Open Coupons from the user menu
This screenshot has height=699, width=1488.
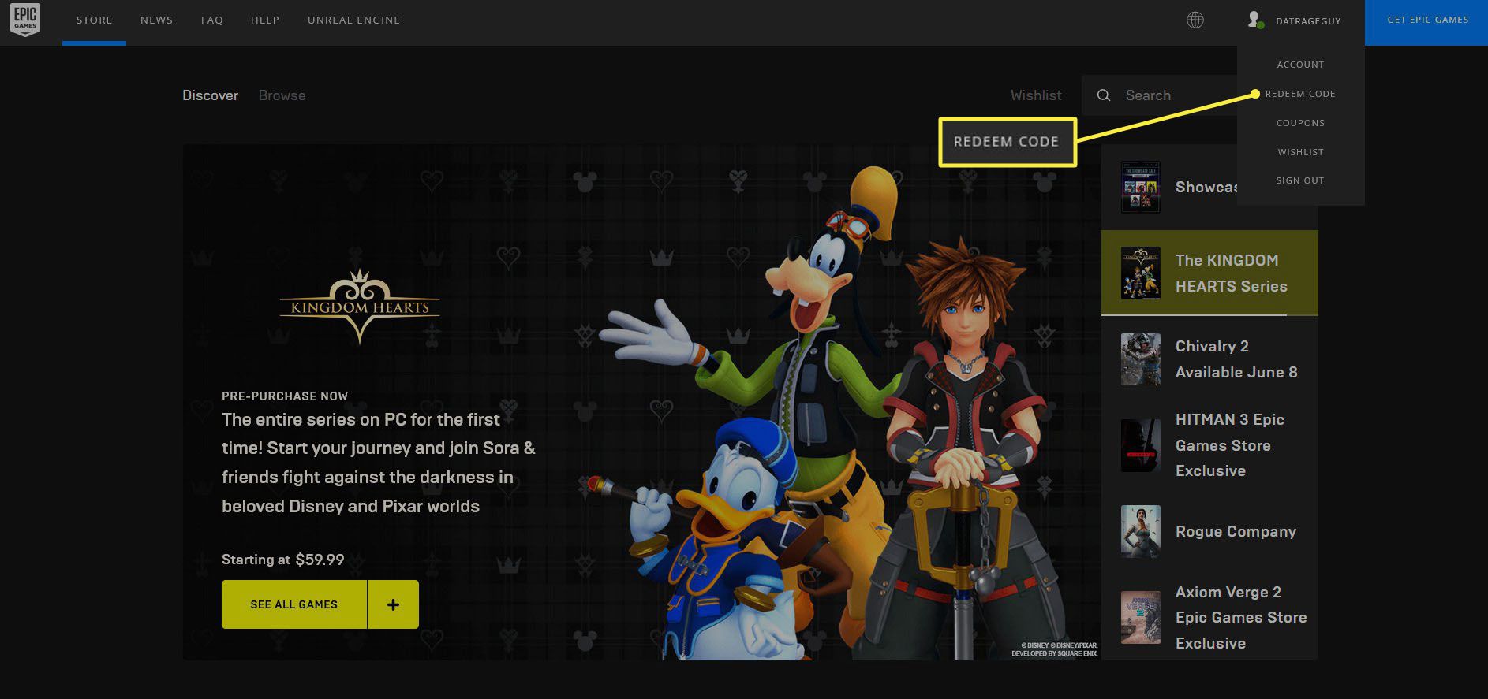(1300, 123)
